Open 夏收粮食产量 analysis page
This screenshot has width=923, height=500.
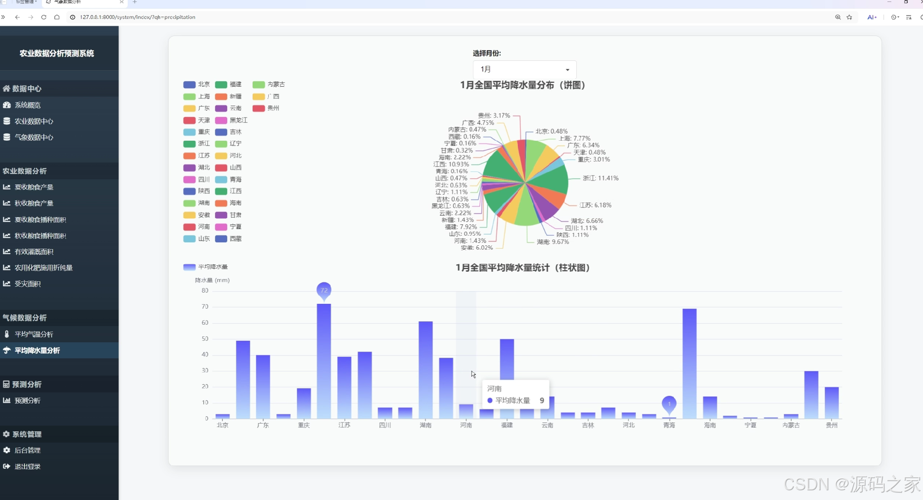click(x=34, y=187)
